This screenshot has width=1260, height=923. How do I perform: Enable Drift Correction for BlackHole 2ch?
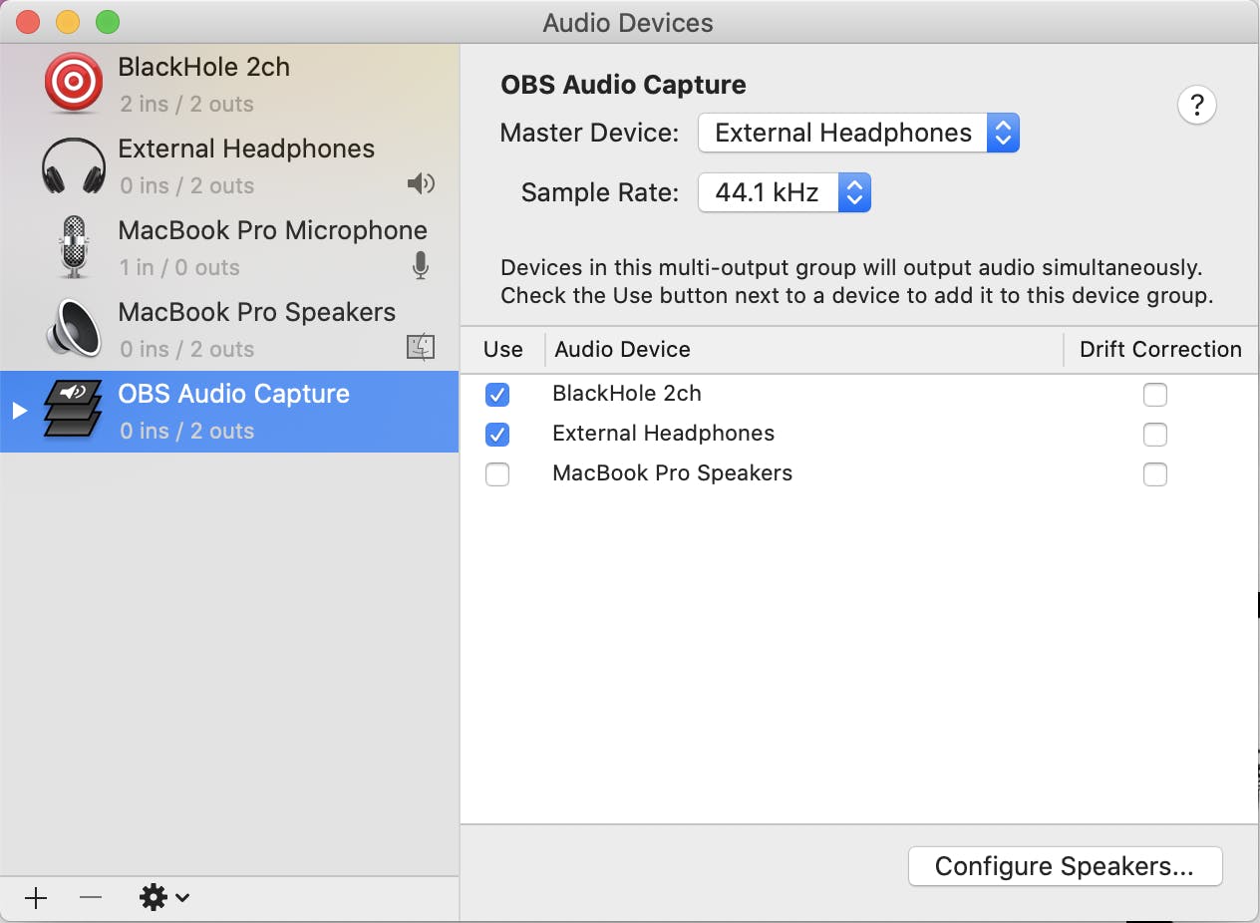(x=1154, y=395)
